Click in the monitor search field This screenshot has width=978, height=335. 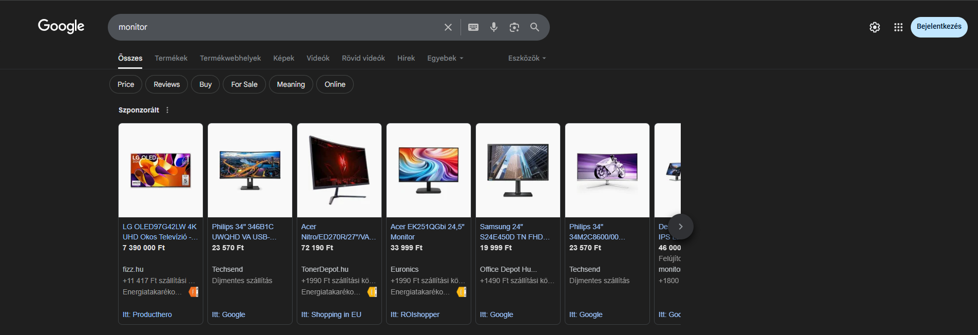277,27
